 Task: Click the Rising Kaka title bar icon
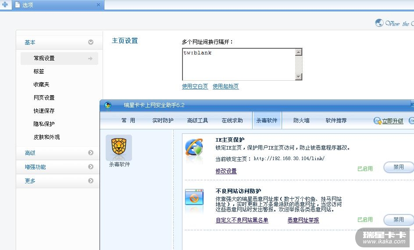pos(108,105)
